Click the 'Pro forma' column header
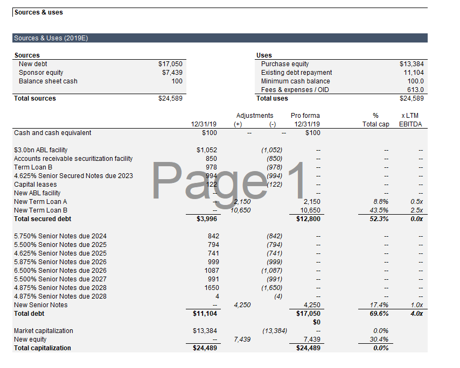Viewport: 460px width, 368px height. [305, 116]
